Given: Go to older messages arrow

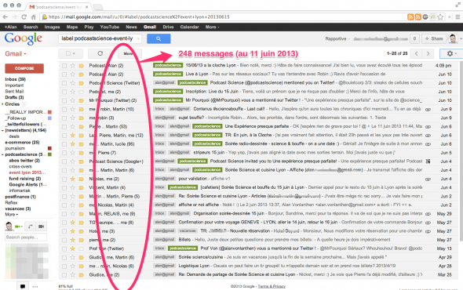Looking at the screenshot, I should click(x=428, y=53).
